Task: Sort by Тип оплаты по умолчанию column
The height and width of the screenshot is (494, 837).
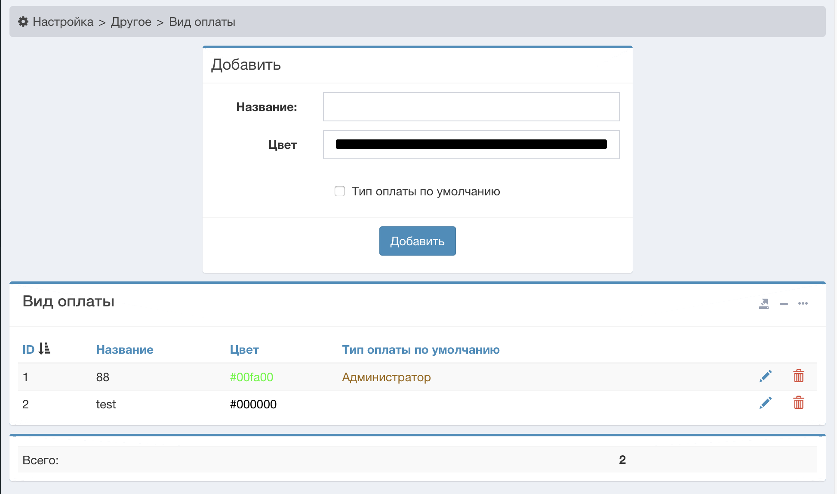Action: tap(421, 349)
